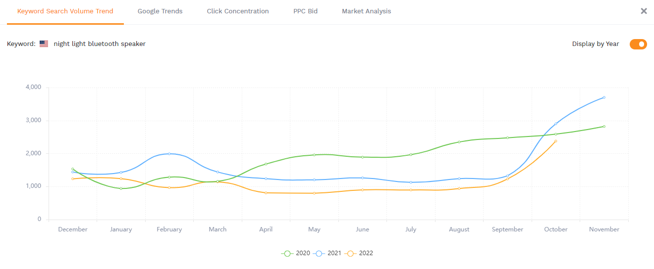Select the 2022 October data point
The image size is (654, 269).
point(556,141)
